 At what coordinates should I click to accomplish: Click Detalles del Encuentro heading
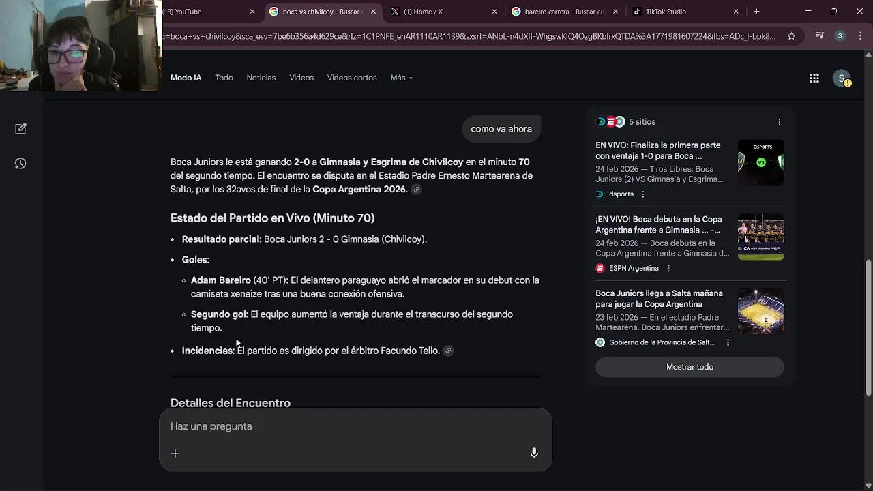[231, 403]
